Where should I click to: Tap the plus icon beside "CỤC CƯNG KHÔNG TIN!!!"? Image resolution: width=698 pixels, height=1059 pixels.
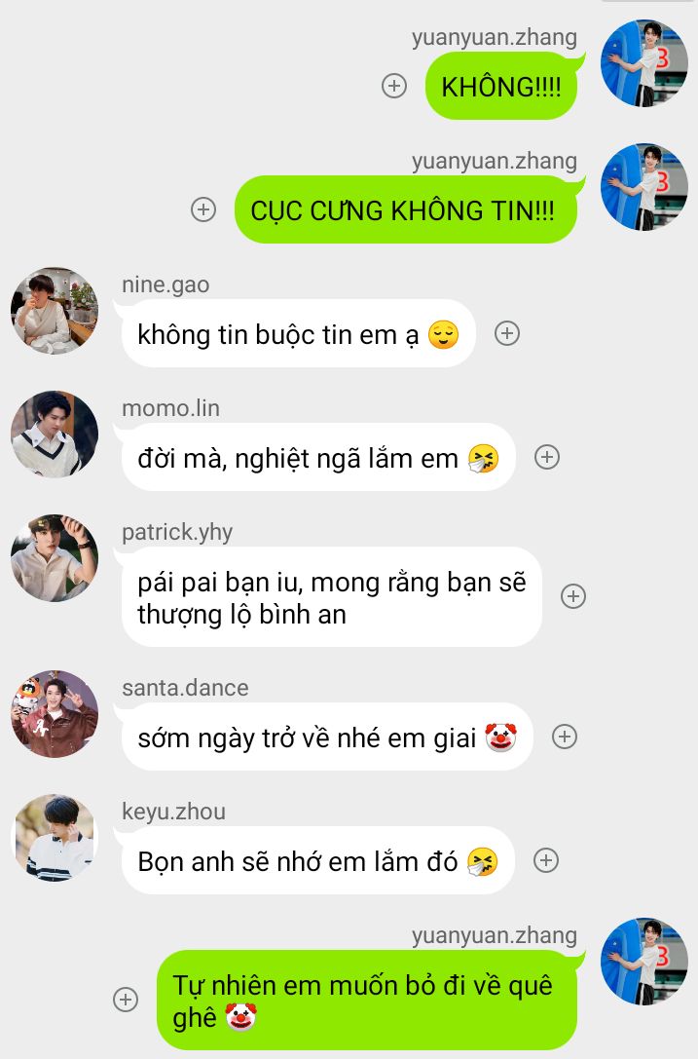(203, 209)
